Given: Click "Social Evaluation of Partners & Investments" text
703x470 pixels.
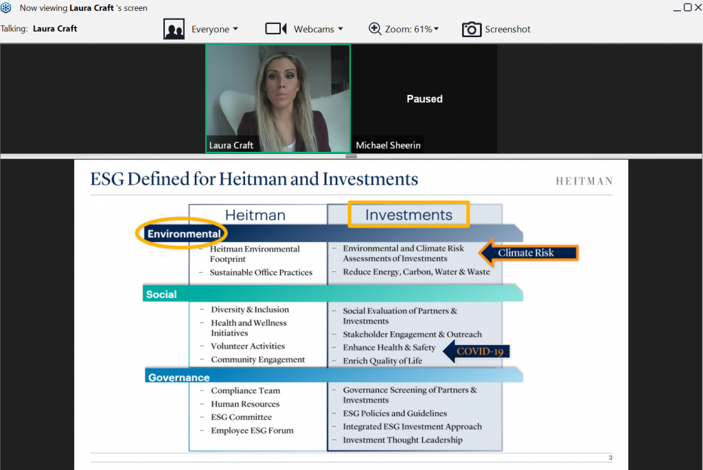Looking at the screenshot, I should click(400, 316).
